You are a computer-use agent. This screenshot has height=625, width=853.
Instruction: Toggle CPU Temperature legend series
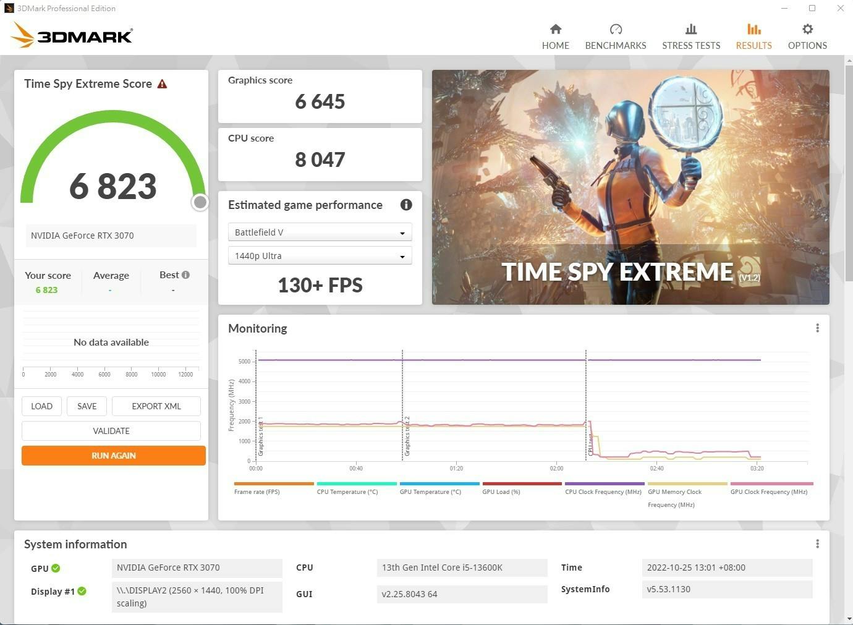(x=356, y=488)
